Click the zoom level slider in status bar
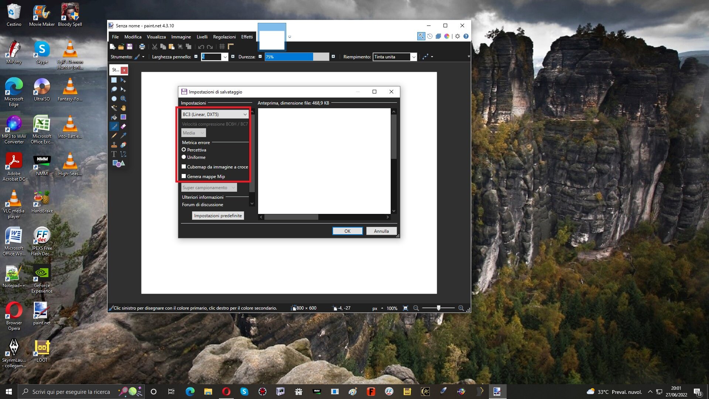This screenshot has width=709, height=399. (x=439, y=308)
